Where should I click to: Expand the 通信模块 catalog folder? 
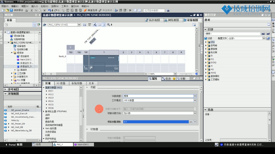click(206, 76)
